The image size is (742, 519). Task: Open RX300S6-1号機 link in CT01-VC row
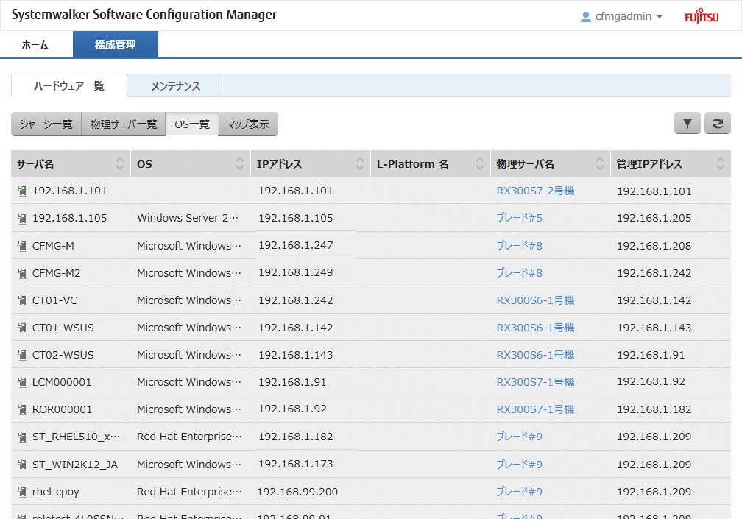(535, 300)
